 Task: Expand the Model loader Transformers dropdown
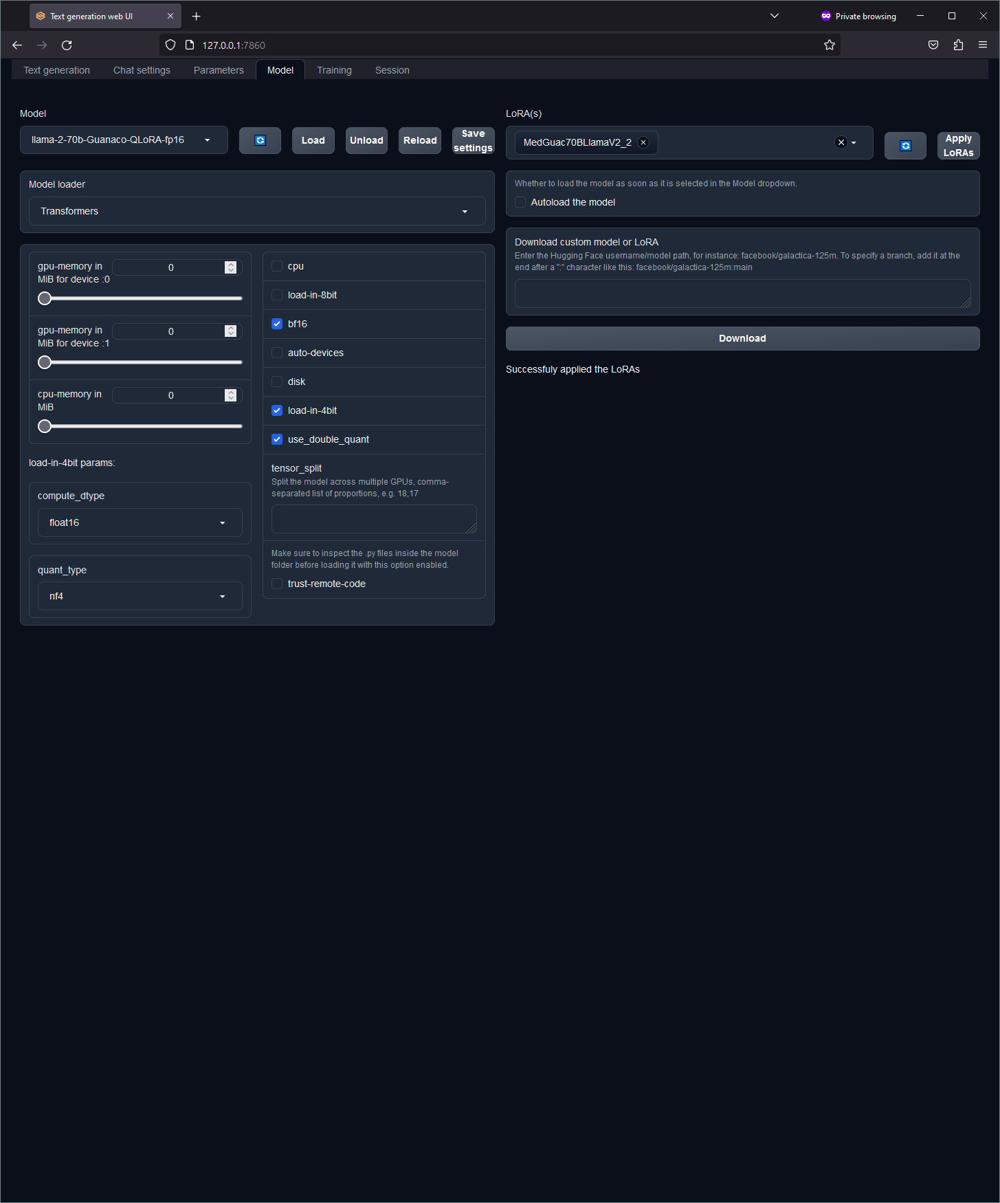[x=257, y=211]
